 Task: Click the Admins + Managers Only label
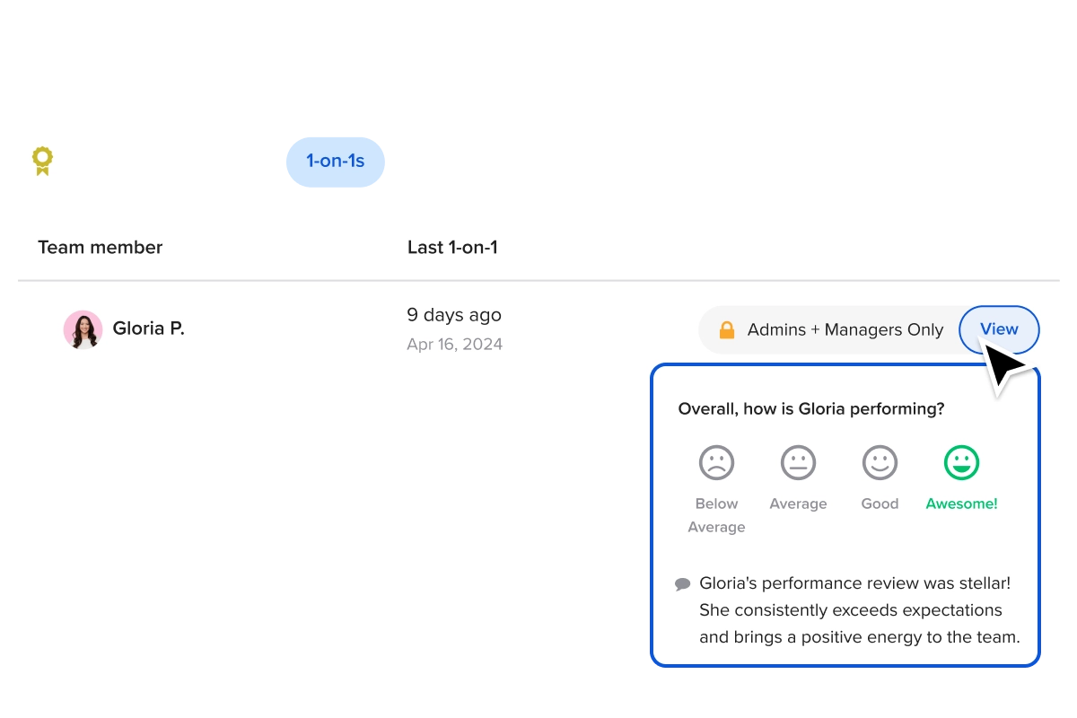[x=845, y=330]
